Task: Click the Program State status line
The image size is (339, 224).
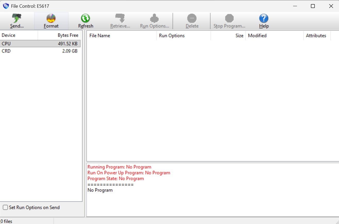Action: [x=115, y=179]
